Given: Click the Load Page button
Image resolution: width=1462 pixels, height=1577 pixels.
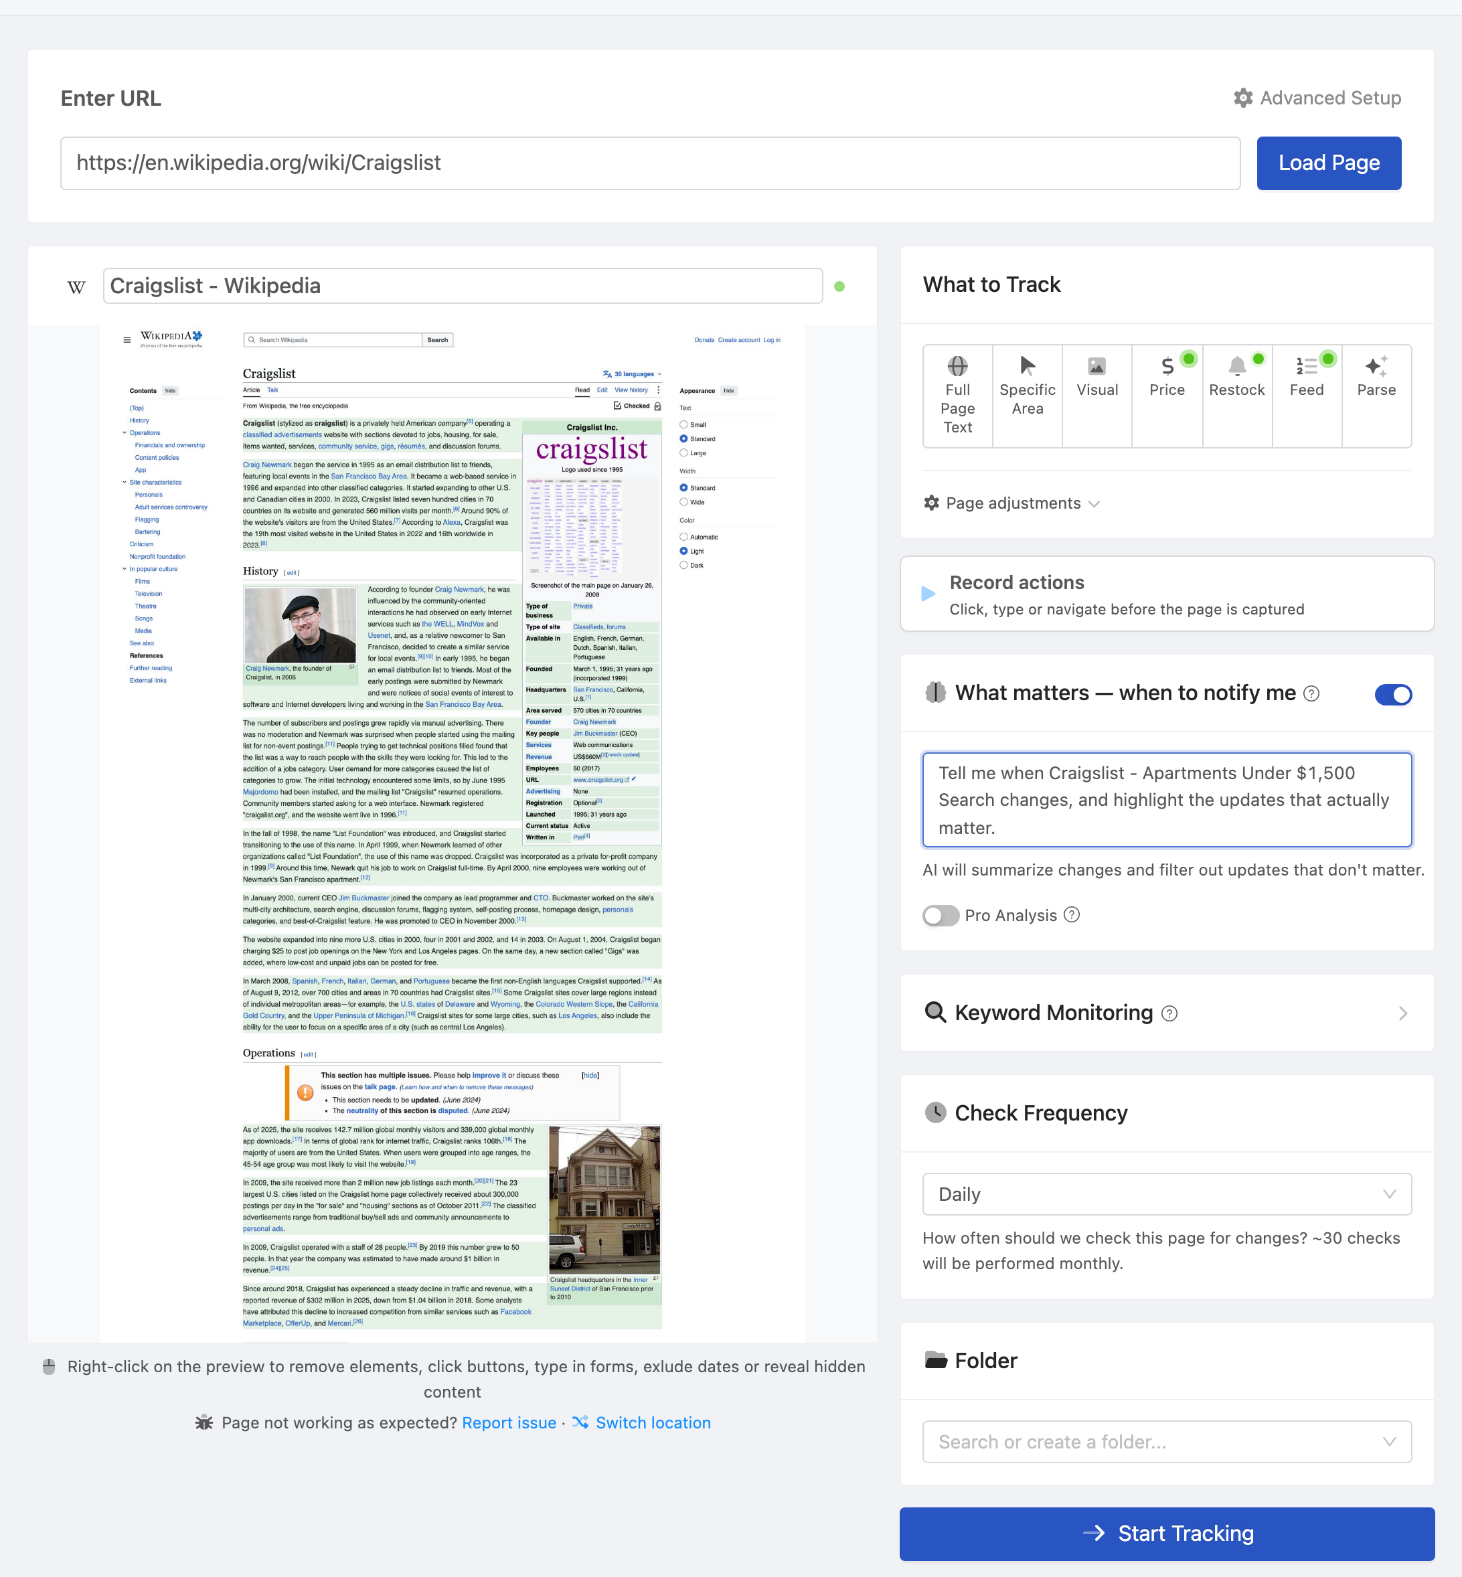Looking at the screenshot, I should 1328,163.
